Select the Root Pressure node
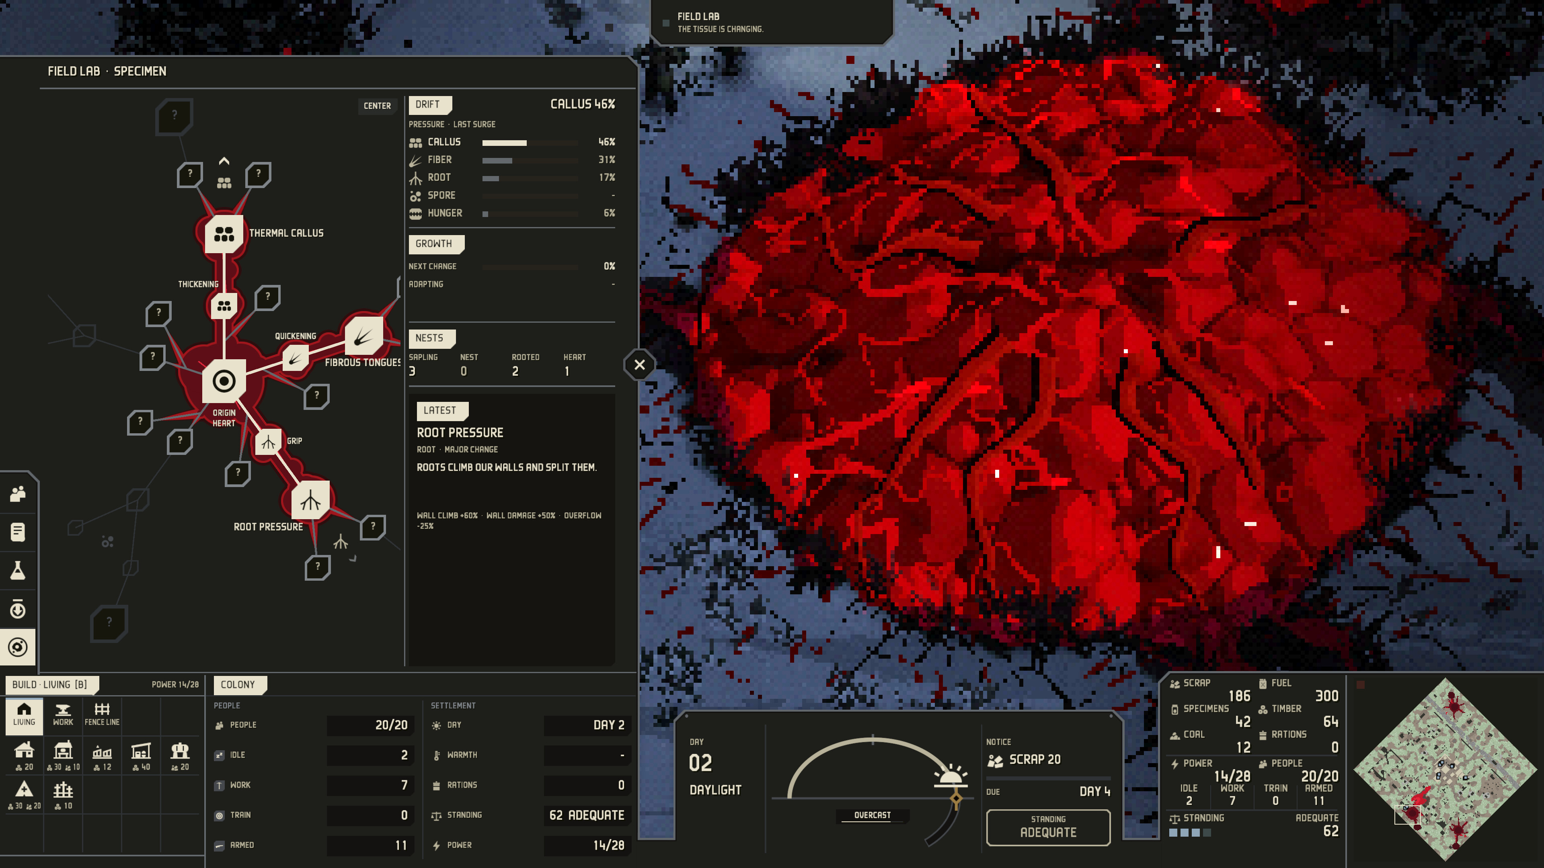The height and width of the screenshot is (868, 1544). pos(310,500)
